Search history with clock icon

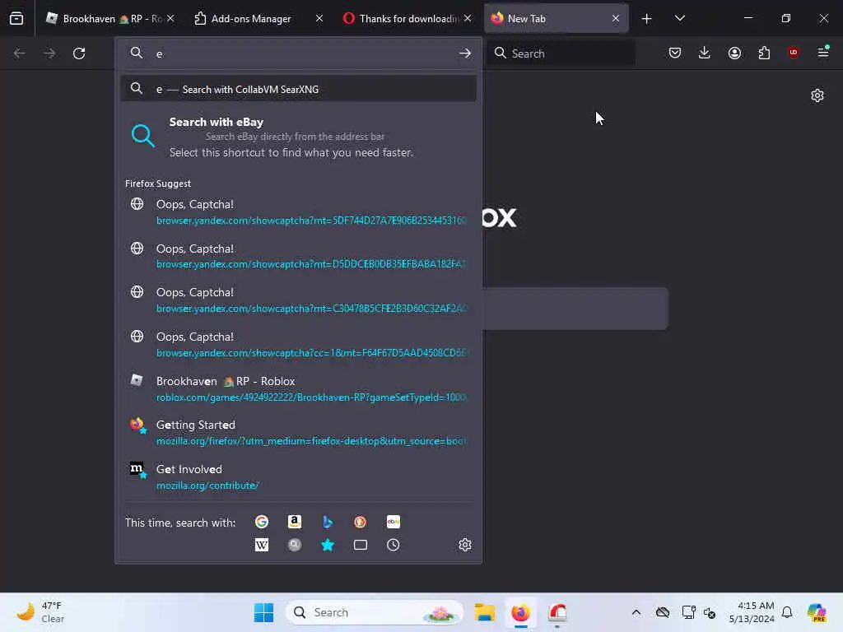click(x=393, y=545)
